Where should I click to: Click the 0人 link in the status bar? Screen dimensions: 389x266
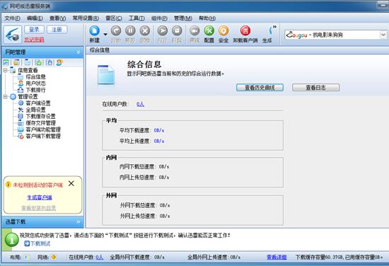(100, 257)
